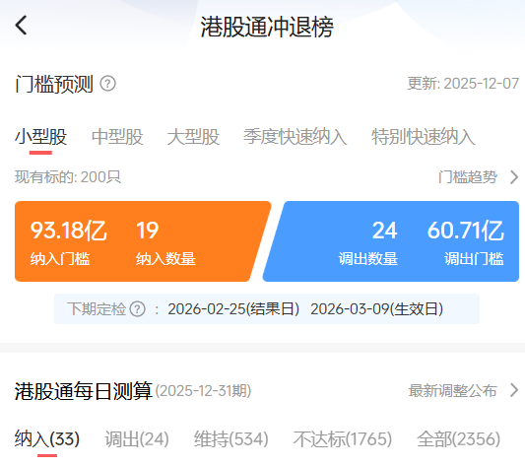Select 季度快速纳入 tab
525x466 pixels.
(x=295, y=137)
